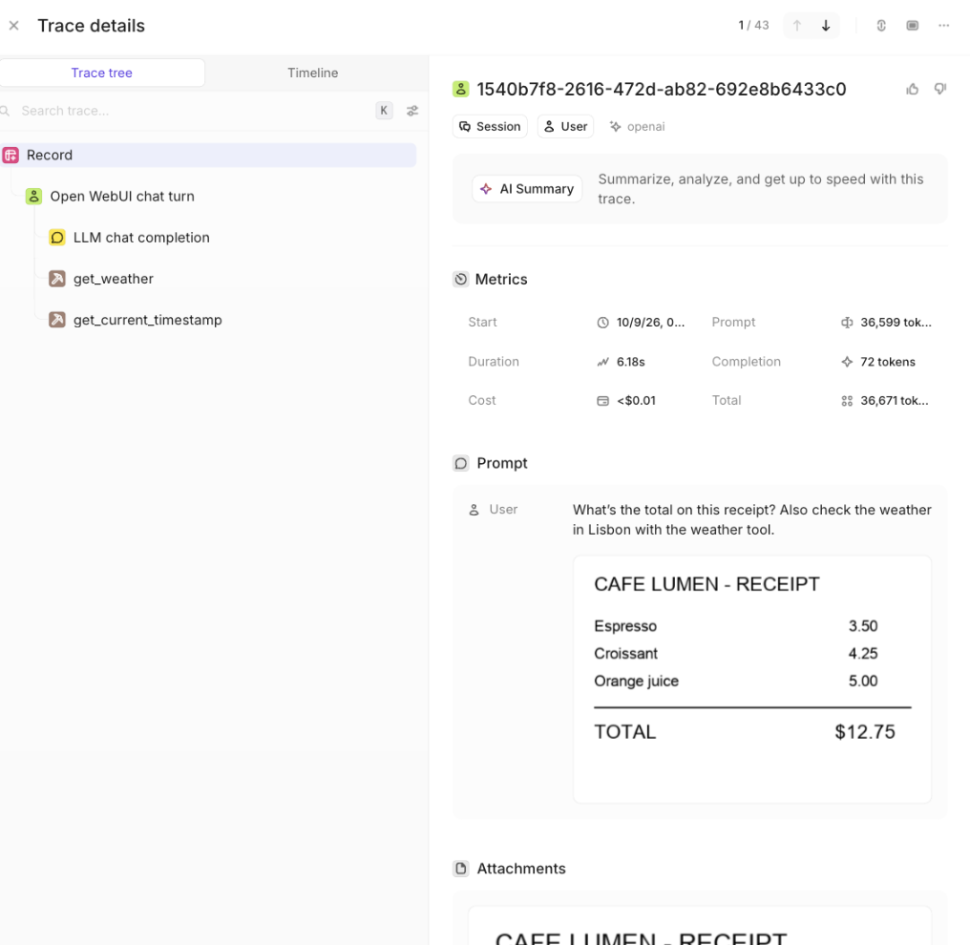The image size is (970, 945).
Task: Click the yellow chat icon for LLM completion
Action: [x=57, y=238]
